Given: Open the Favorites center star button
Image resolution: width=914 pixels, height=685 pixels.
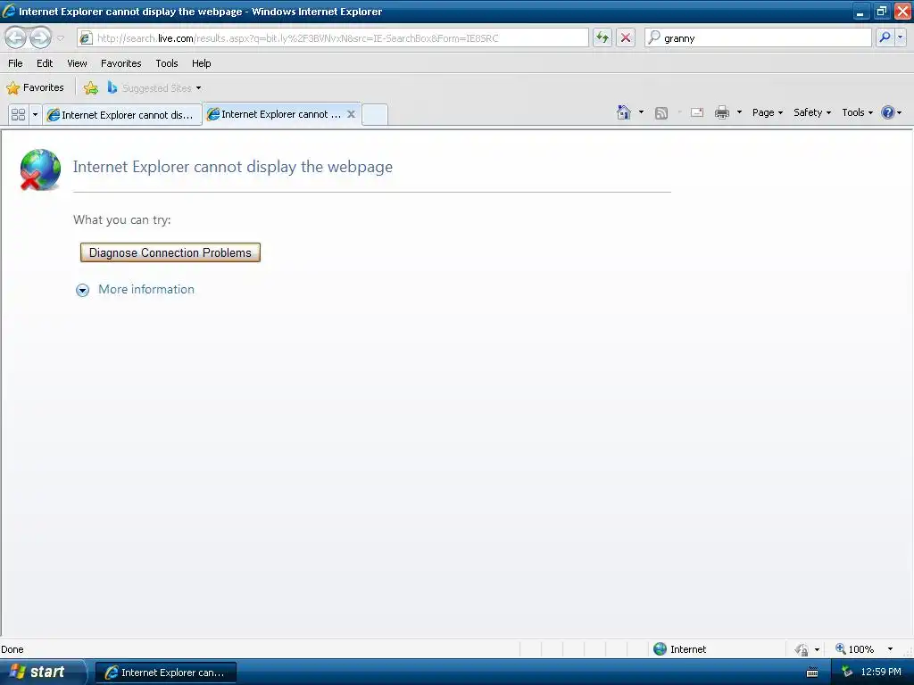Looking at the screenshot, I should [35, 88].
